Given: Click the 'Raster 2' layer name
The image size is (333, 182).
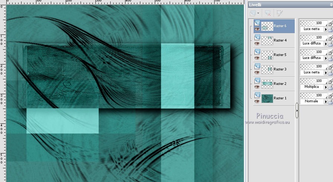Looking at the screenshot, I should [280, 83].
